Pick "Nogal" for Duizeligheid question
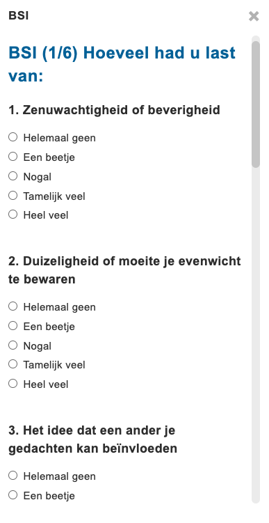The image size is (269, 523). point(13,345)
